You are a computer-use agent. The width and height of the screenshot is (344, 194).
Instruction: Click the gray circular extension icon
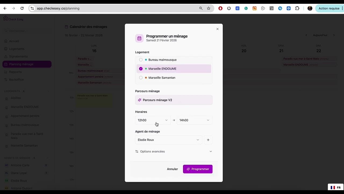point(229,8)
